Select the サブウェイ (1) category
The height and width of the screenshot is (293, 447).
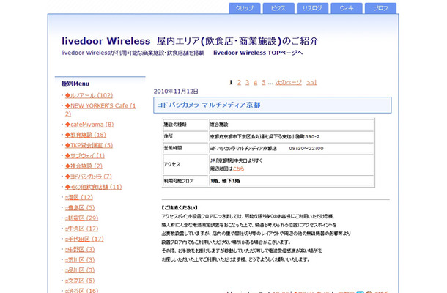[x=85, y=155]
